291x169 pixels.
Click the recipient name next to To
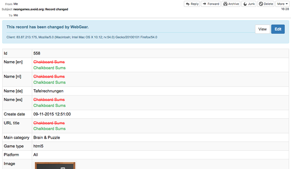tap(16, 15)
